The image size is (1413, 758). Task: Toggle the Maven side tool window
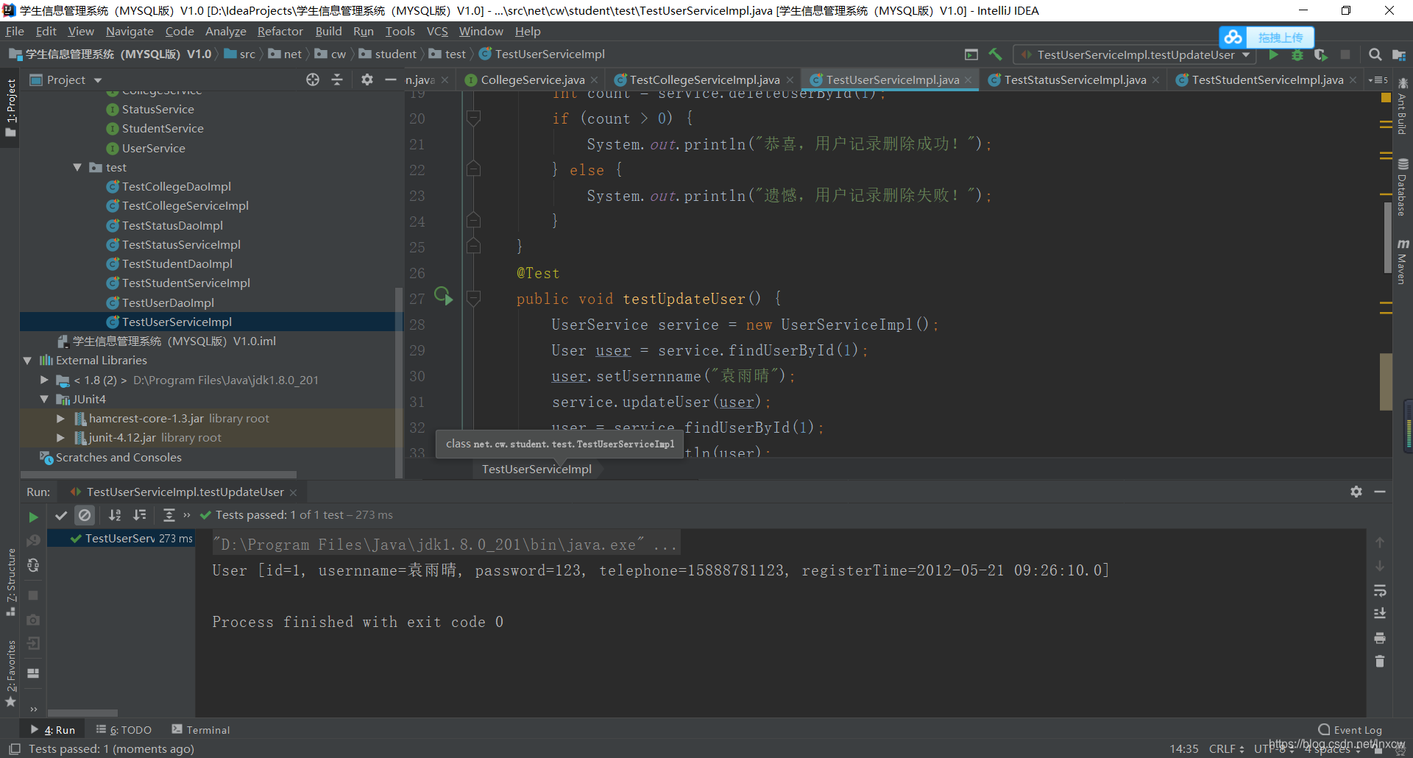tap(1403, 261)
